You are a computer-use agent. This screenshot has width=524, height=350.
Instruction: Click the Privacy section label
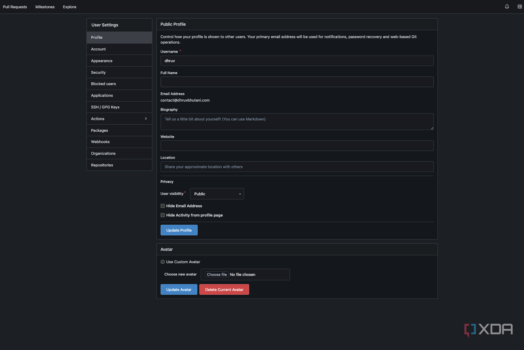pyautogui.click(x=167, y=182)
